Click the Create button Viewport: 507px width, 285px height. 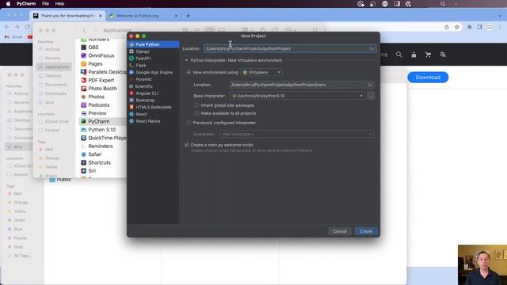366,231
